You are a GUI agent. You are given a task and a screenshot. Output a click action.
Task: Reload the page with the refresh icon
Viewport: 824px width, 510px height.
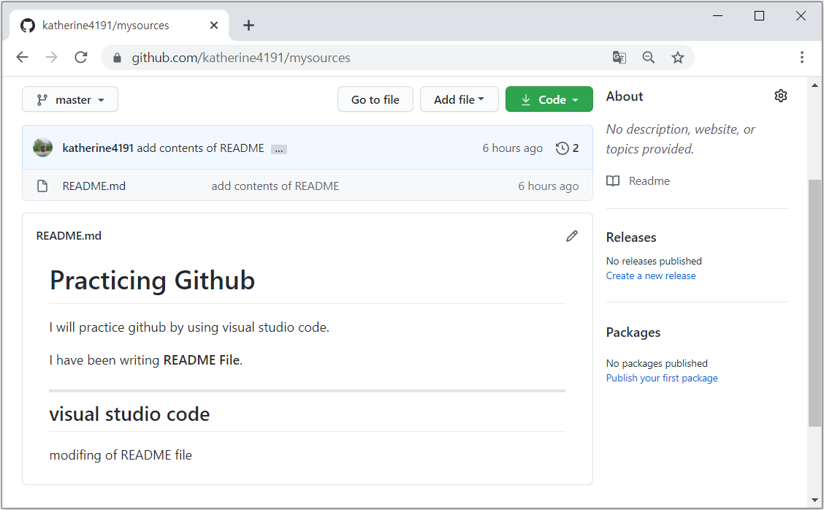(x=81, y=57)
